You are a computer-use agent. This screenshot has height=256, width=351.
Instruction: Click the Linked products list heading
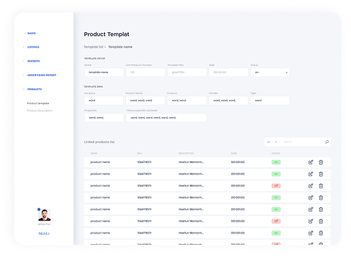(x=99, y=142)
